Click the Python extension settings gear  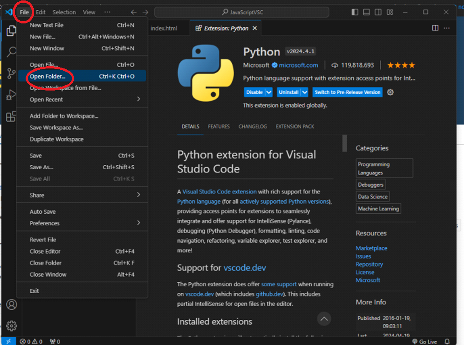click(391, 92)
